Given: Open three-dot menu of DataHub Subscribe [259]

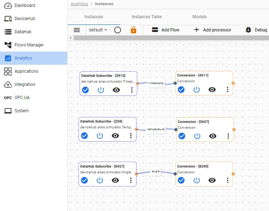Looking at the screenshot, I should (131, 136).
